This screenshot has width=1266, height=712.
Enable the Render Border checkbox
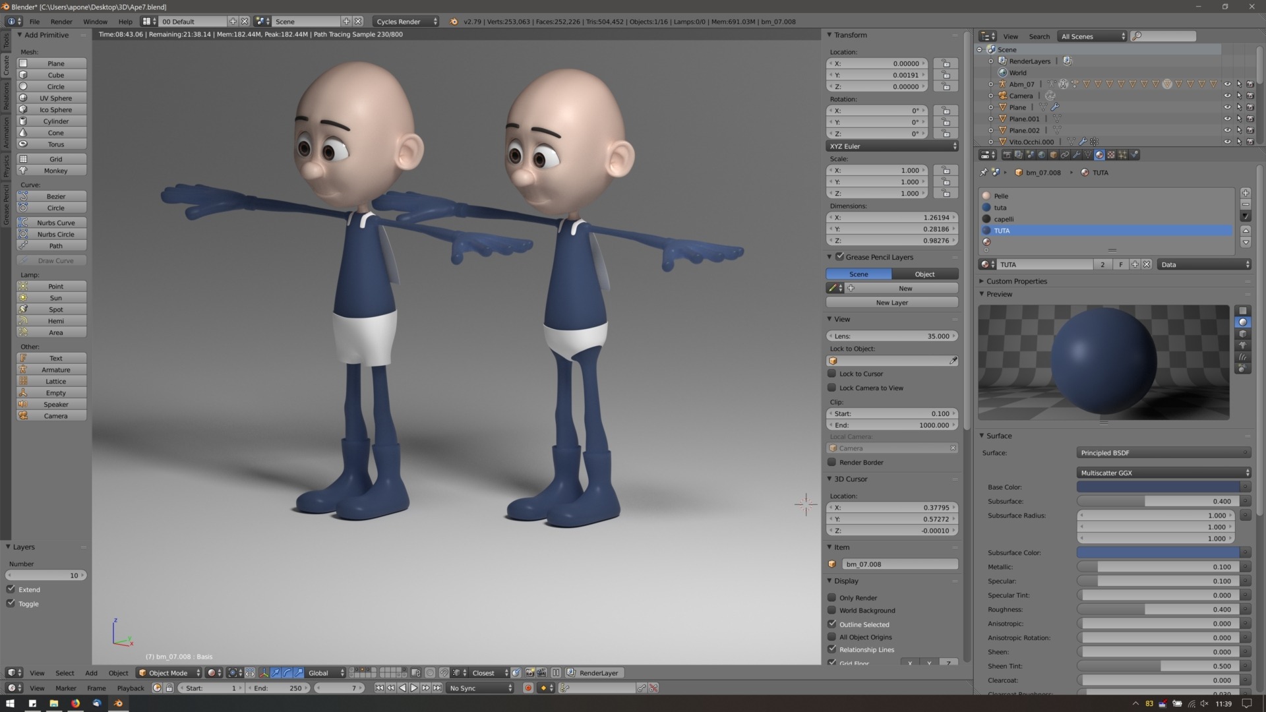832,462
